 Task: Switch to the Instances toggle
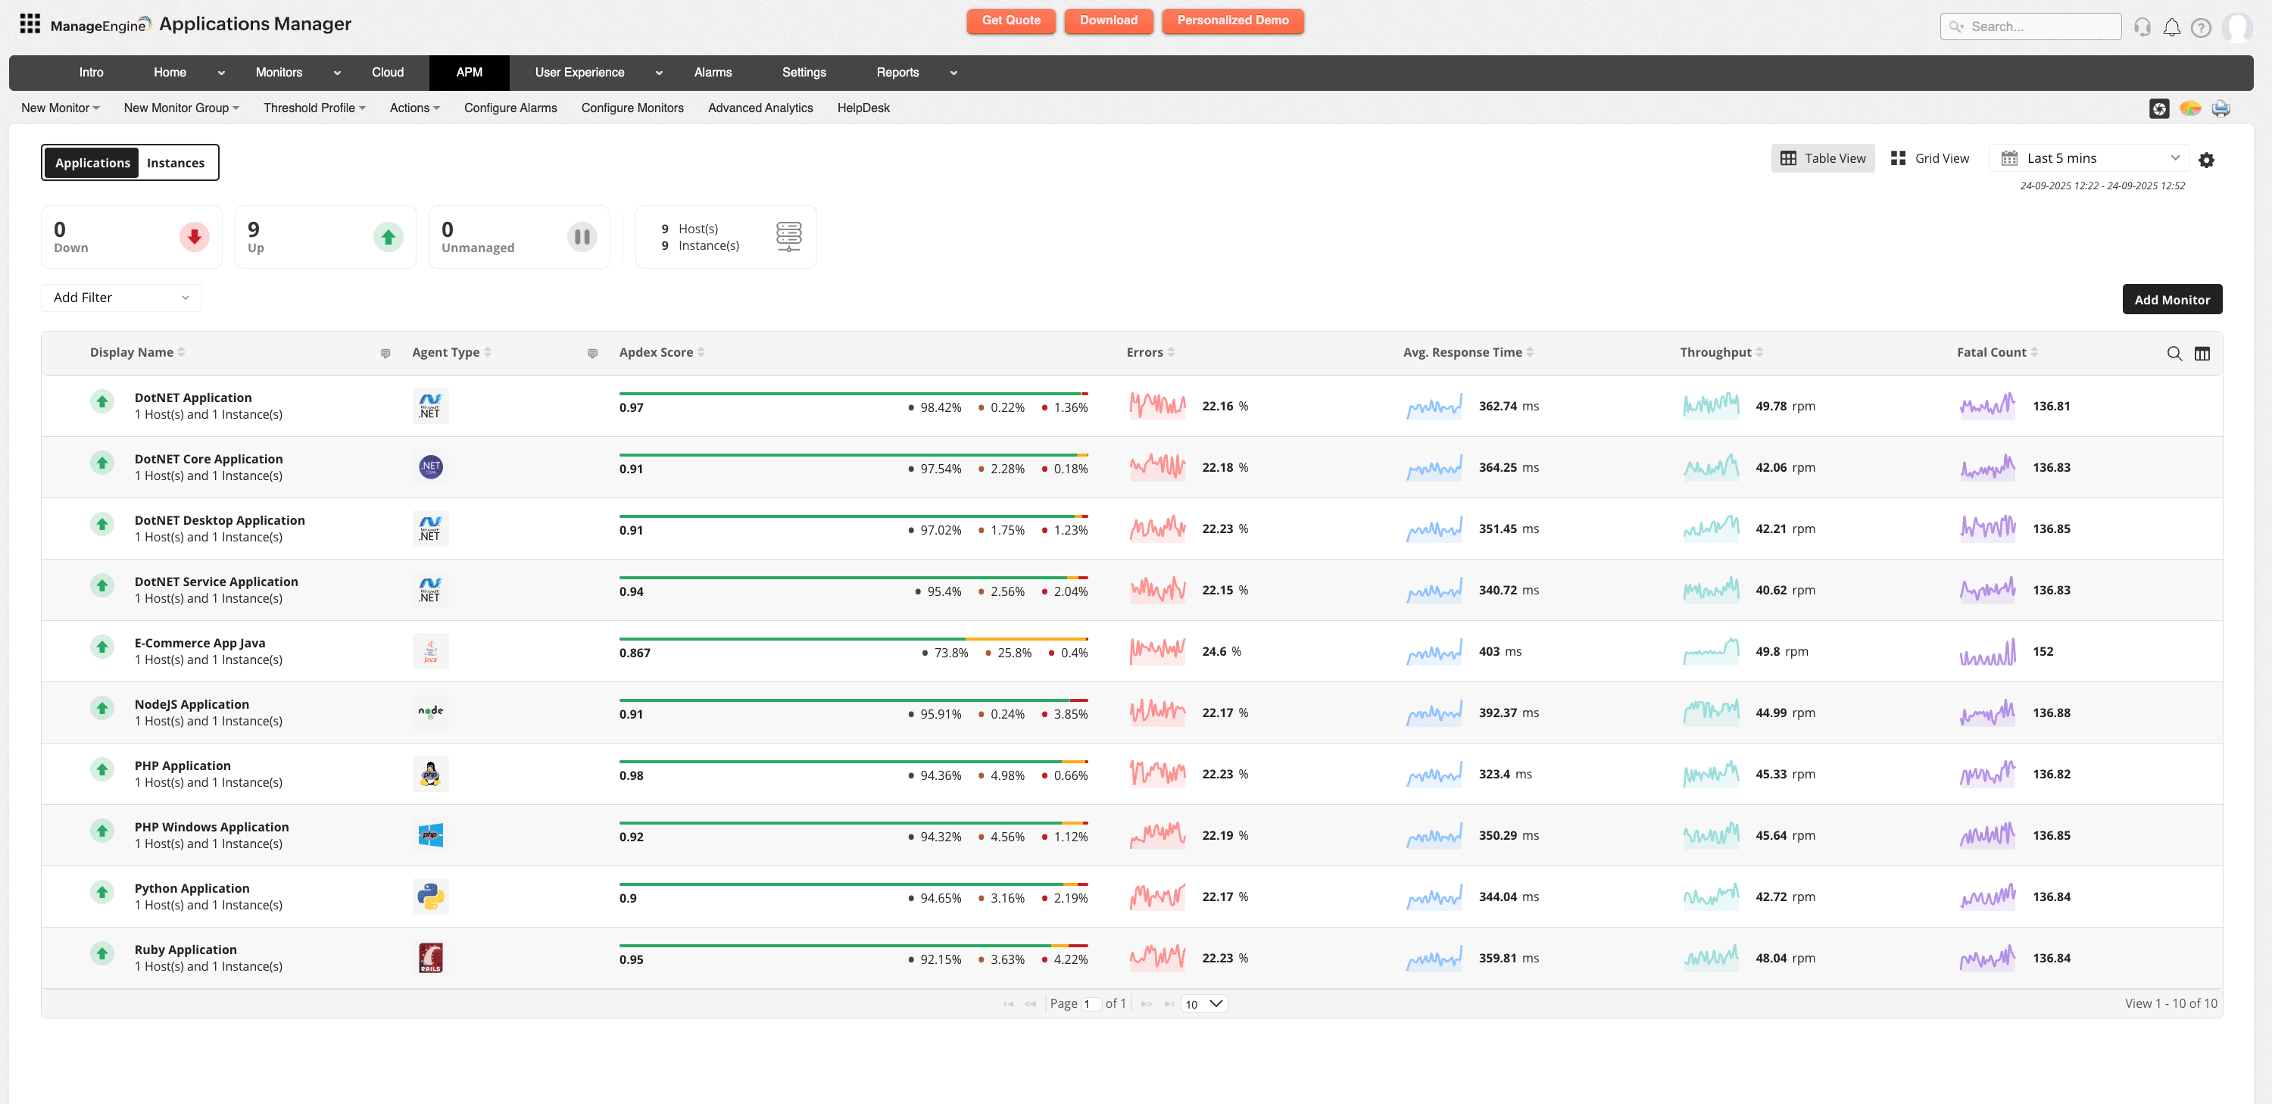[x=176, y=162]
